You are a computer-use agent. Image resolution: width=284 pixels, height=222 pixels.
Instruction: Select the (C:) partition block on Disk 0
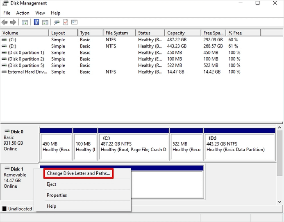[x=134, y=146]
